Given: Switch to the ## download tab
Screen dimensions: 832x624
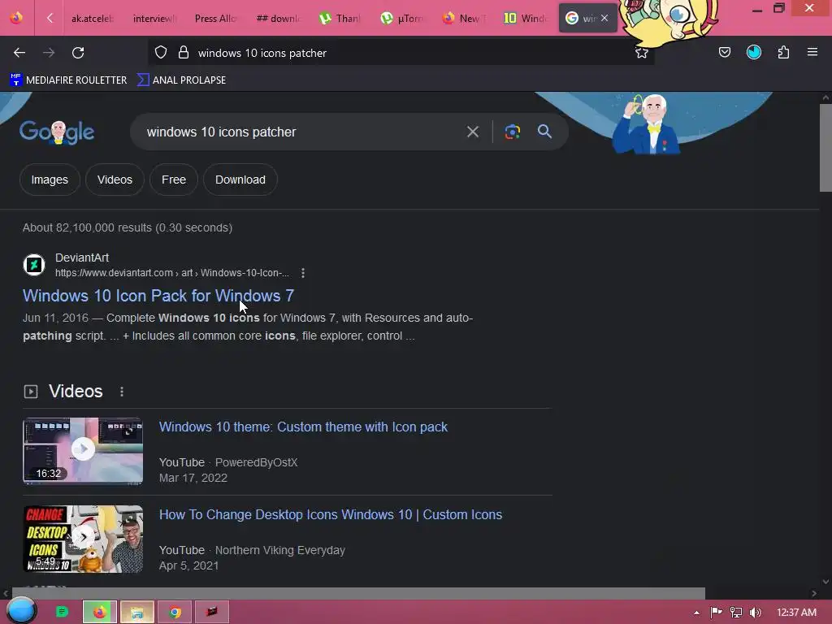Looking at the screenshot, I should click(277, 18).
